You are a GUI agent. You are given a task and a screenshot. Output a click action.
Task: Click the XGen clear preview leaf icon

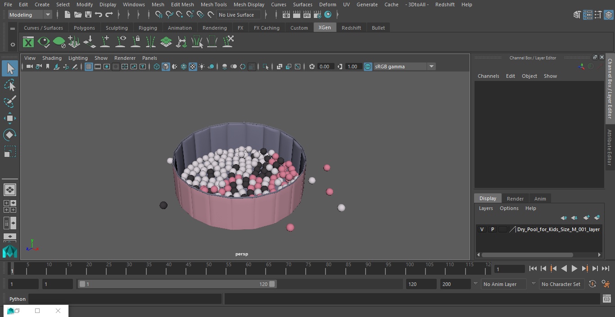point(59,42)
